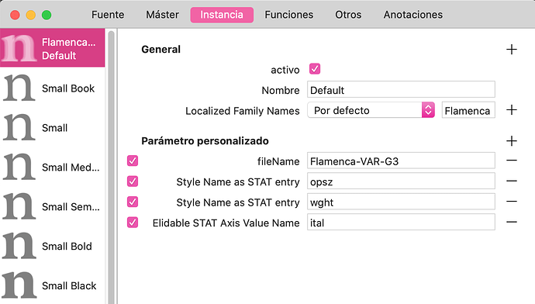Click the wght value field
This screenshot has height=304, width=535.
401,202
